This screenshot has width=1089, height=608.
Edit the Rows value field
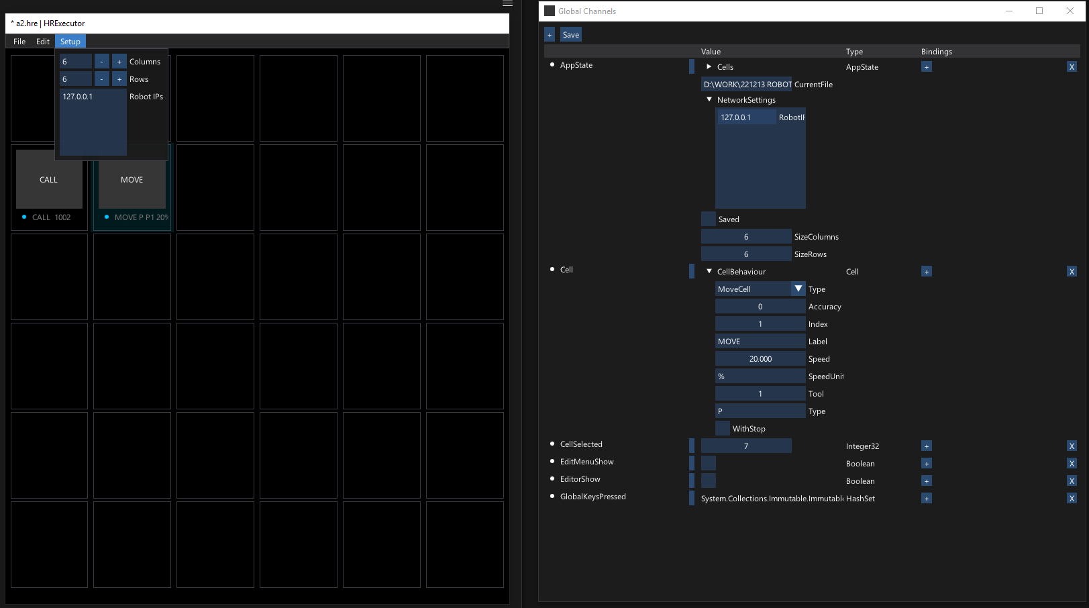pos(76,79)
